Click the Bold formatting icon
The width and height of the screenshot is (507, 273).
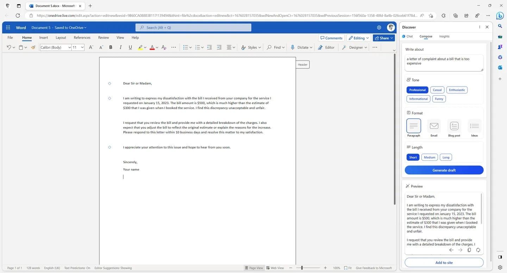point(111,47)
